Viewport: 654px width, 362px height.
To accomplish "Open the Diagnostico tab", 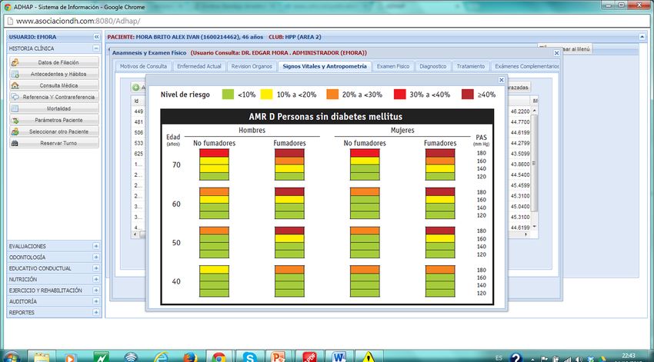I will tap(432, 66).
